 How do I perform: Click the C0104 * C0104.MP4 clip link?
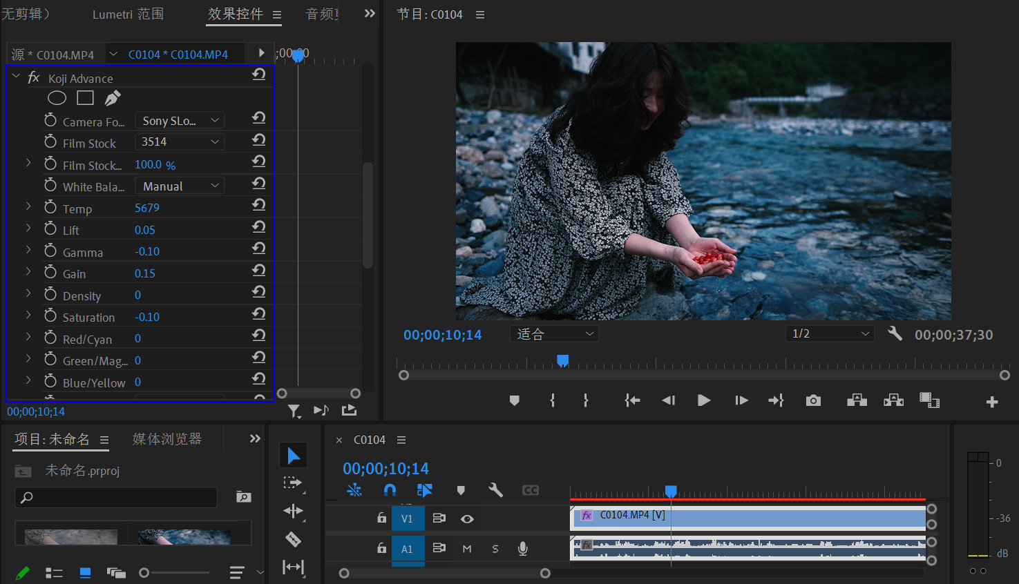[178, 55]
